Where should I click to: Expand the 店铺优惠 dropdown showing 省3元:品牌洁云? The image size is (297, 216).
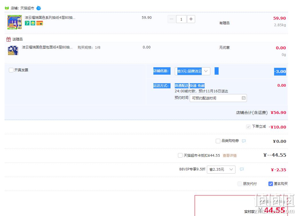click(193, 71)
